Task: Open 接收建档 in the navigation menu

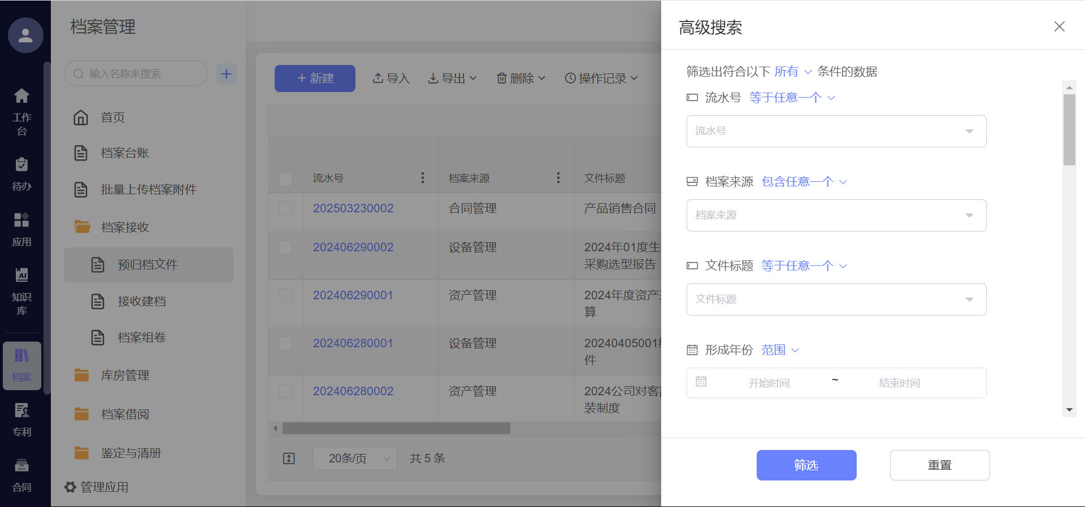Action: click(x=141, y=301)
